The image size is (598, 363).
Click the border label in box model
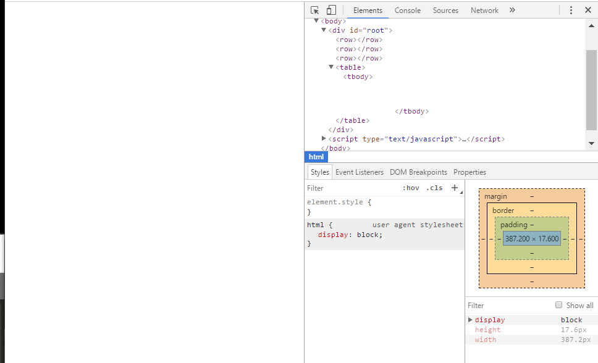click(503, 211)
